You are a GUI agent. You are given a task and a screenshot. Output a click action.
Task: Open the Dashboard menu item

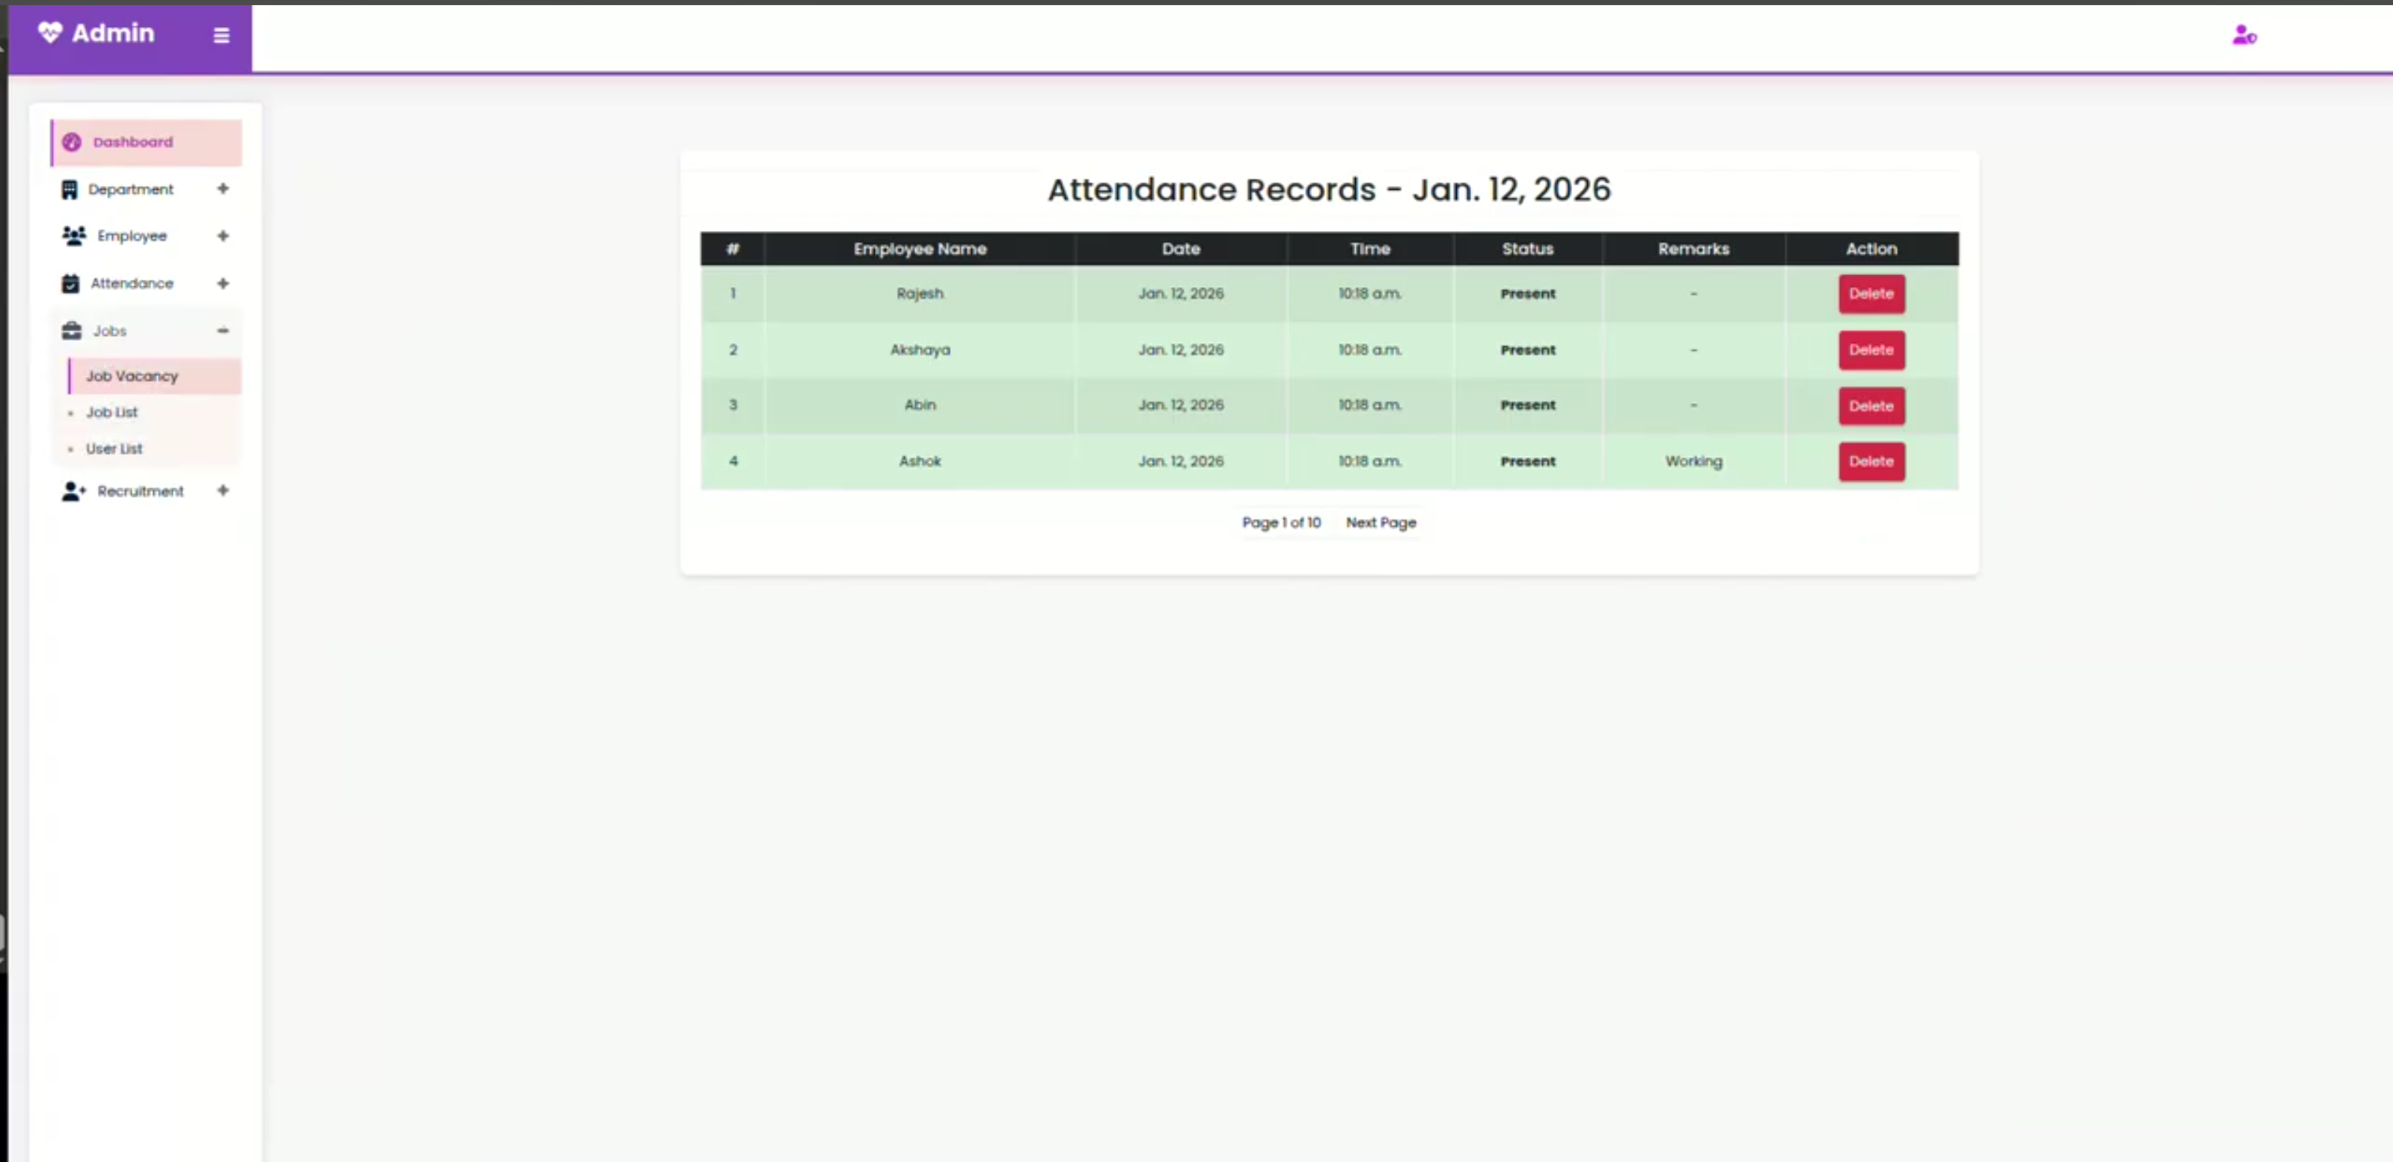pyautogui.click(x=147, y=142)
